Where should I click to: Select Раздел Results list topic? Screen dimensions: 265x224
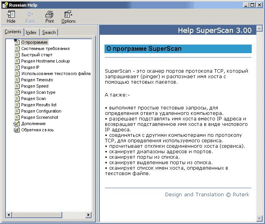tap(39, 105)
